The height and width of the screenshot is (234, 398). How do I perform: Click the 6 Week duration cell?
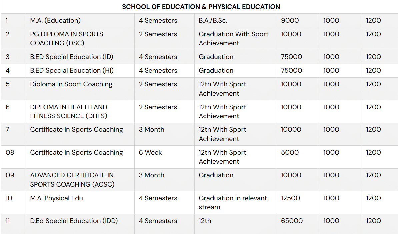tap(150, 152)
